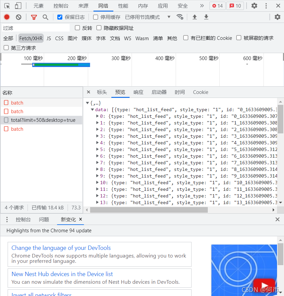Import HAR file with upload arrow
Screen dimensions: 284x296
[195, 17]
